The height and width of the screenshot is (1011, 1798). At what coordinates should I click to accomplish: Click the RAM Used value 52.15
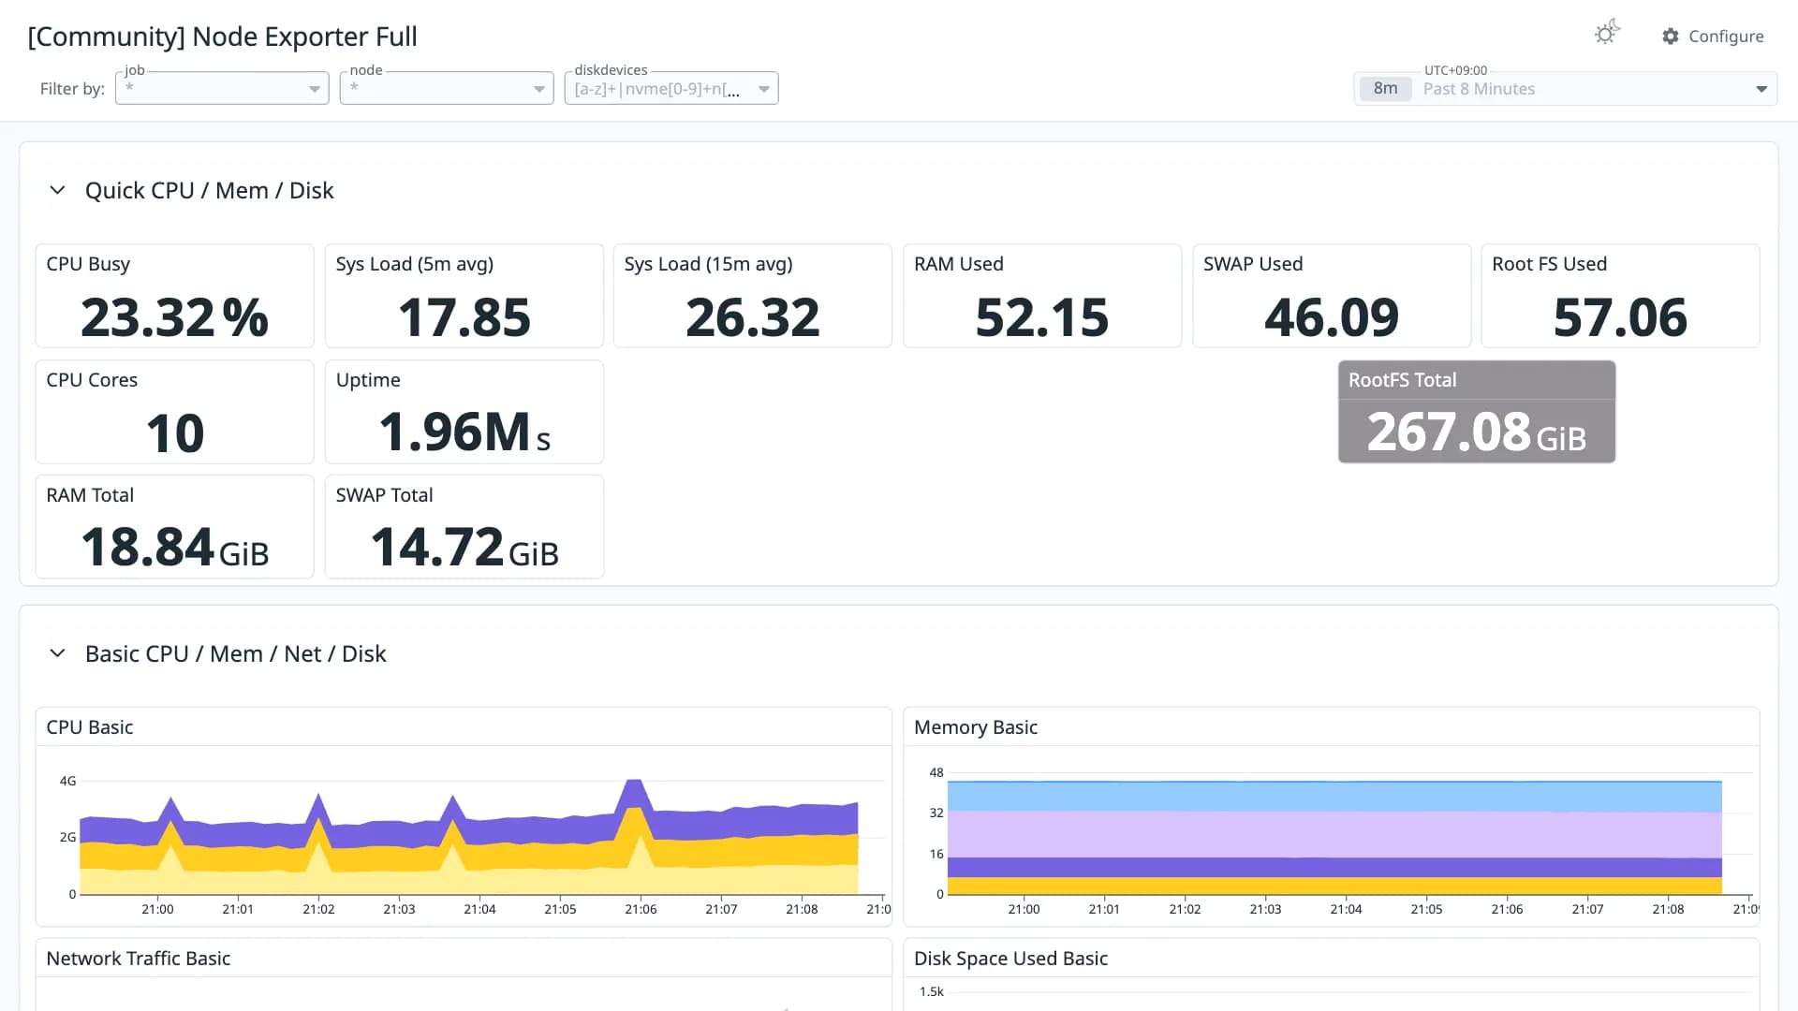click(x=1042, y=317)
